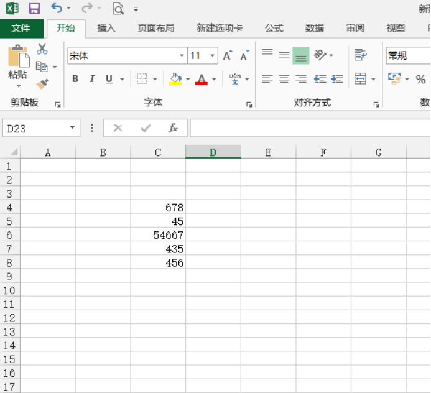Open the number format dropdown 常规
The height and width of the screenshot is (393, 431).
408,56
